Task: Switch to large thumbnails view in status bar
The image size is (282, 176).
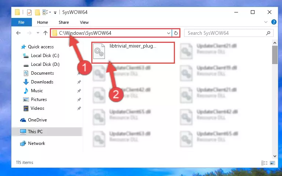Action: [272, 163]
